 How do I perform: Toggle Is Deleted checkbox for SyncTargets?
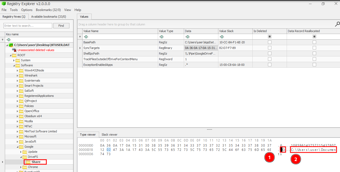270,48
